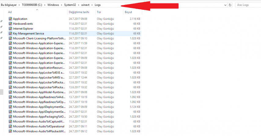Click the Audio%4CaptureM log file icon
Screen dimensions: 261x136
click(10, 122)
